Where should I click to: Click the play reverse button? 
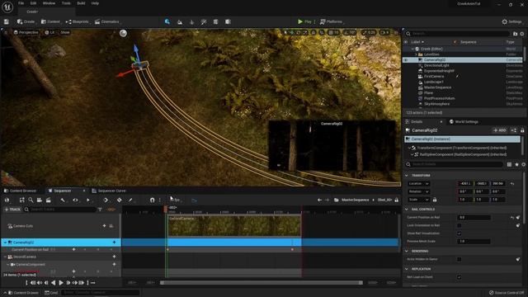pyautogui.click(x=53, y=283)
